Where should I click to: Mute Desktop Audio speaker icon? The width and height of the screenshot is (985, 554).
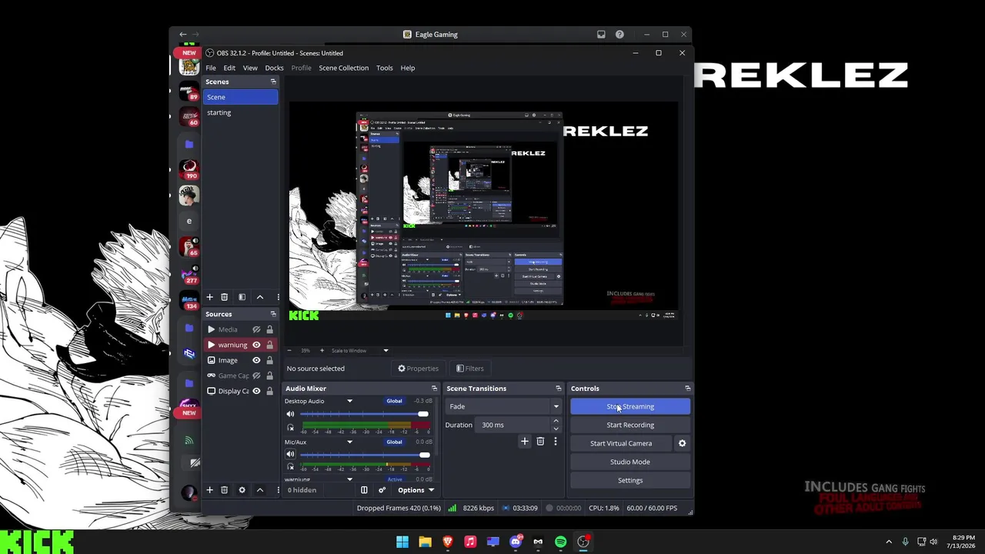290,415
